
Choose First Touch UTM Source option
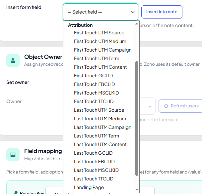(x=99, y=33)
